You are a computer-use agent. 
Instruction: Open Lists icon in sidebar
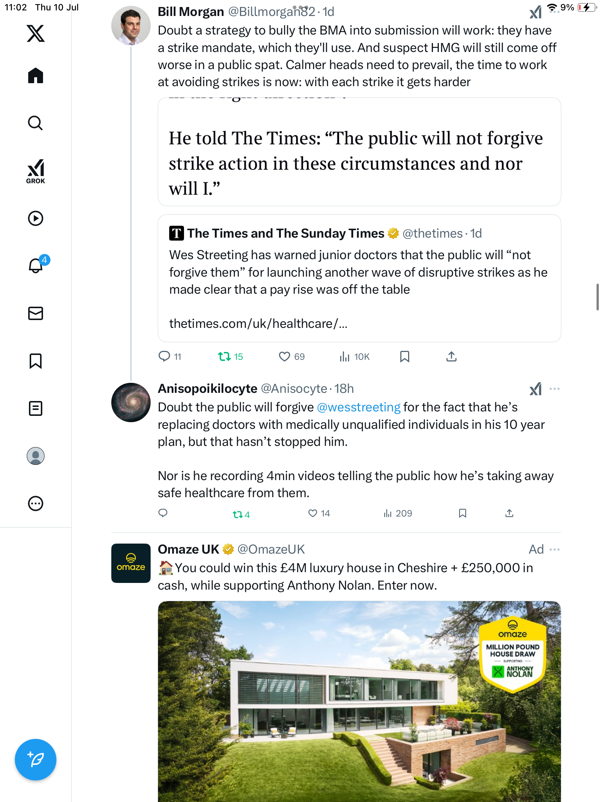pyautogui.click(x=36, y=408)
